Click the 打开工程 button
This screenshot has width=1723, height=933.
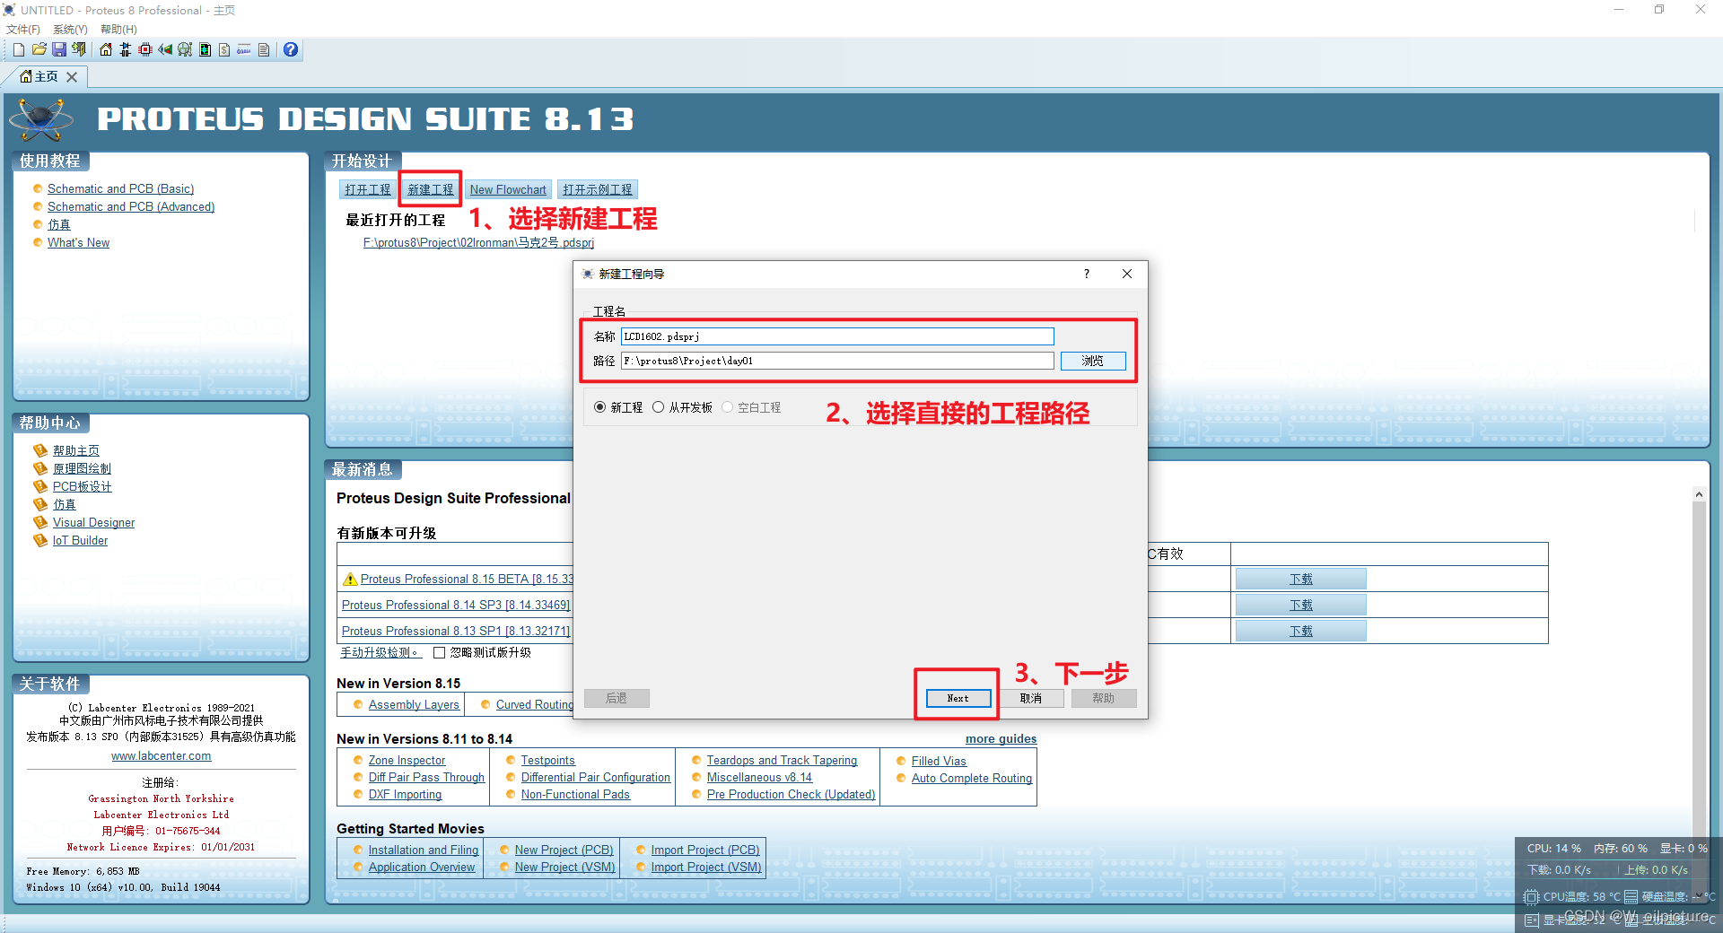368,189
